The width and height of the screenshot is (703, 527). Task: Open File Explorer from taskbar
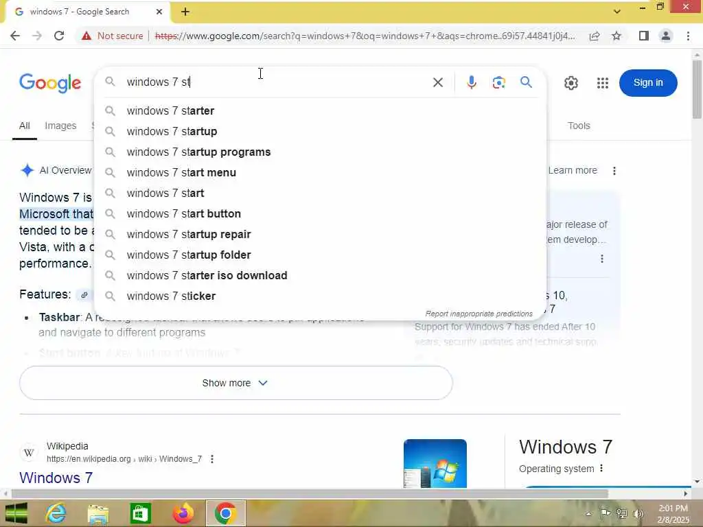point(98,513)
